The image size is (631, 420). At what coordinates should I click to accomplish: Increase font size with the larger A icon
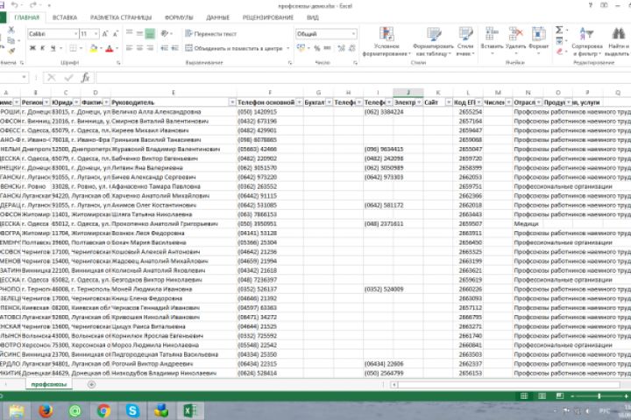click(105, 34)
